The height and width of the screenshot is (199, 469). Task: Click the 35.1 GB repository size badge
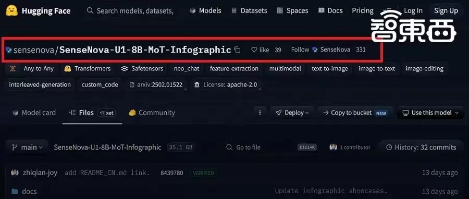(x=181, y=147)
